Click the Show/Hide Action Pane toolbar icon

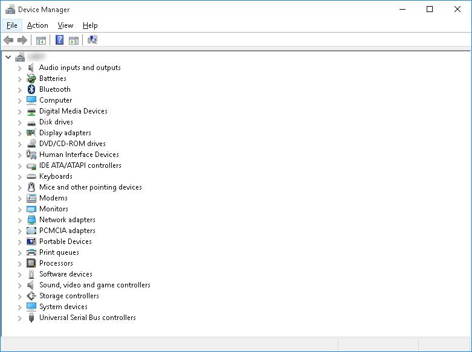click(x=74, y=40)
